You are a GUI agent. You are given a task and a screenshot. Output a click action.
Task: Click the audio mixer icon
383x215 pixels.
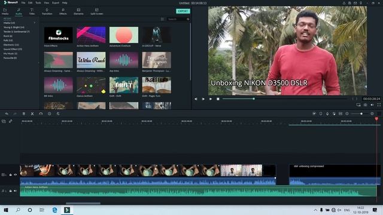pyautogui.click(x=334, y=113)
